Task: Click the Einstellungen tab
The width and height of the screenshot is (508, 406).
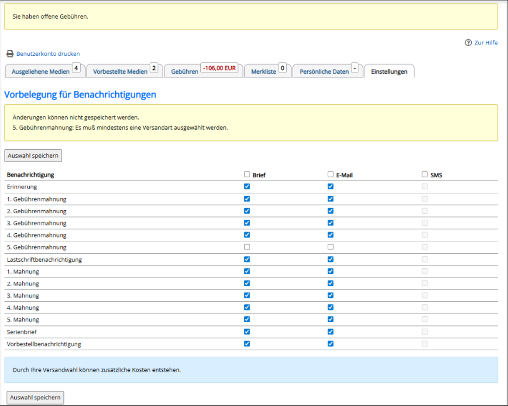Action: pyautogui.click(x=389, y=72)
